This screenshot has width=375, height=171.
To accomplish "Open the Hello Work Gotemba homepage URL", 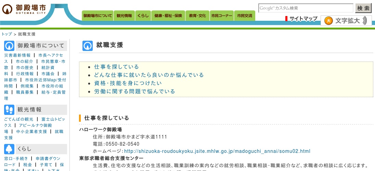I will pos(217,151).
